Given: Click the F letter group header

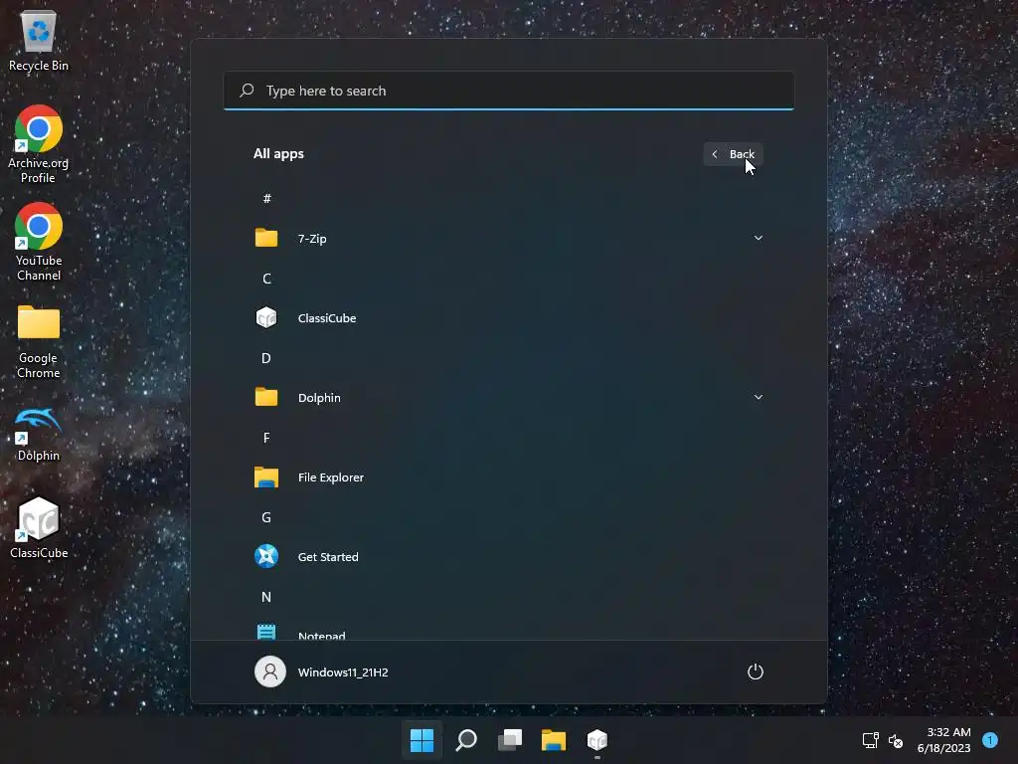Looking at the screenshot, I should [x=266, y=438].
